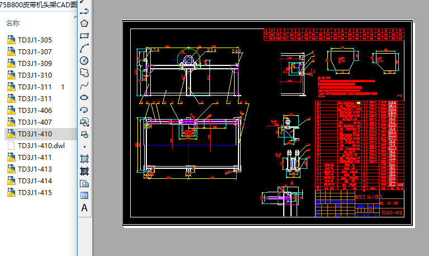Select the Multiline Text A tool
Screen dimensions: 429x256
click(x=84, y=208)
